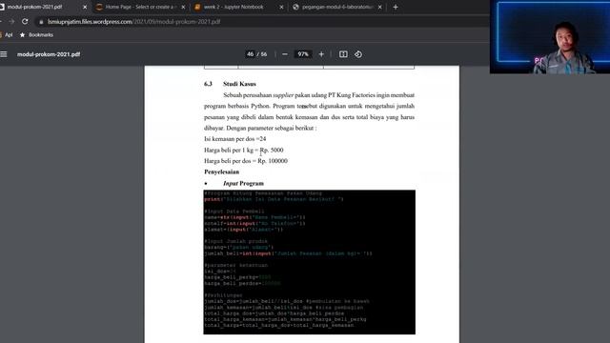Viewport: 610px width, 343px height.
Task: Open the Bookmarks folder
Action: (x=36, y=35)
